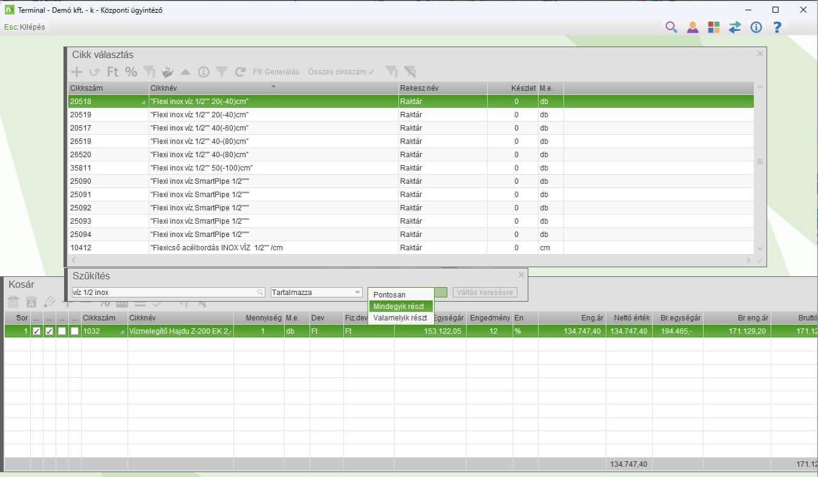Image resolution: width=818 pixels, height=477 pixels.
Task: Click the magnifying glass search icon
Action: pyautogui.click(x=671, y=27)
